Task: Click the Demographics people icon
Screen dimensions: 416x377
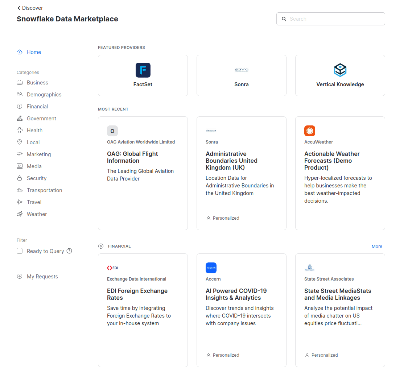Action: 20,94
